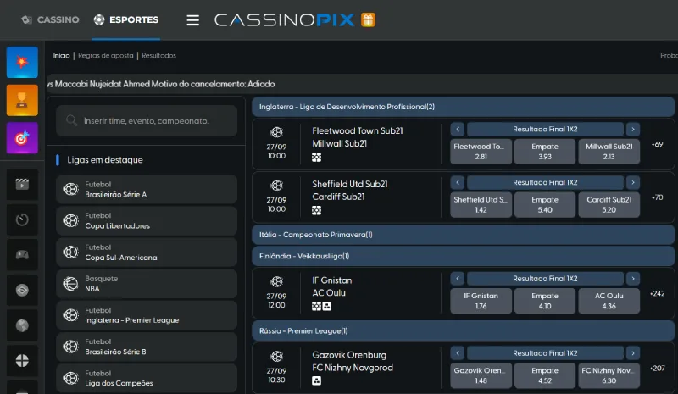678x394 pixels.
Task: Click the basketball icon next to NBA
Action: 70,284
